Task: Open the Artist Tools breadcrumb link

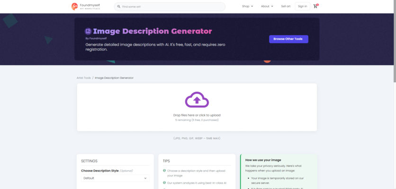Action: [83, 77]
